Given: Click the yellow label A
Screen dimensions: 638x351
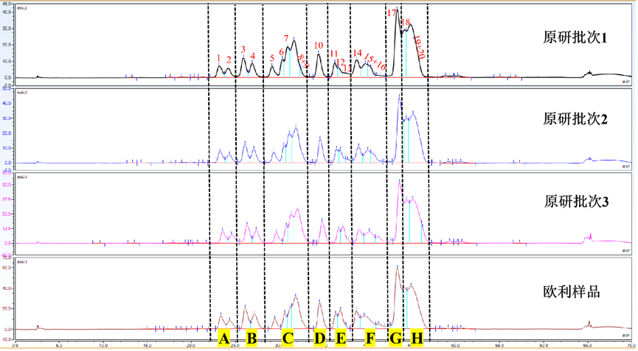Looking at the screenshot, I should [223, 338].
